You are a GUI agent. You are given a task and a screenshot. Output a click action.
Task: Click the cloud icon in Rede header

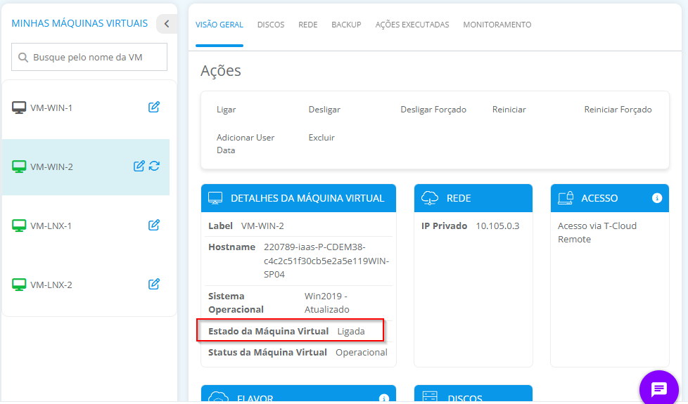[x=430, y=198]
